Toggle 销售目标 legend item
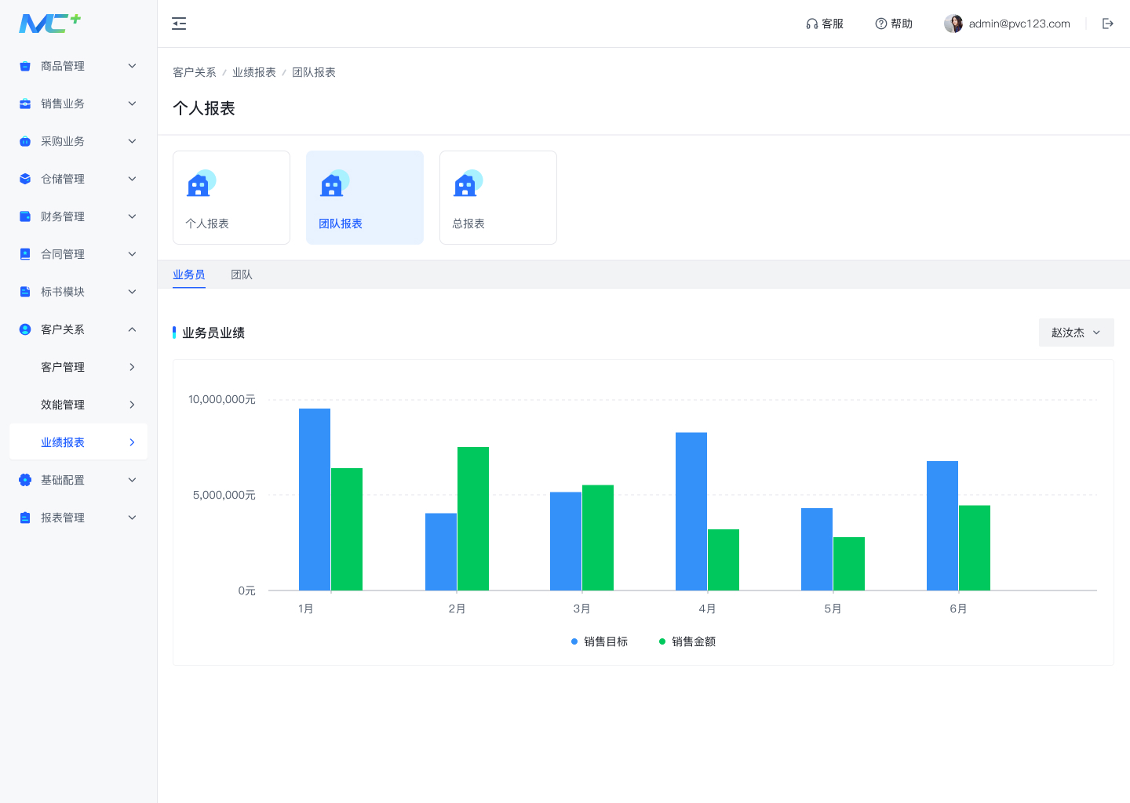This screenshot has width=1130, height=803. tap(600, 641)
